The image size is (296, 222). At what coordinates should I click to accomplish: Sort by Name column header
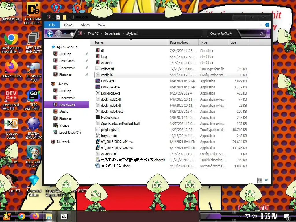click(129, 42)
